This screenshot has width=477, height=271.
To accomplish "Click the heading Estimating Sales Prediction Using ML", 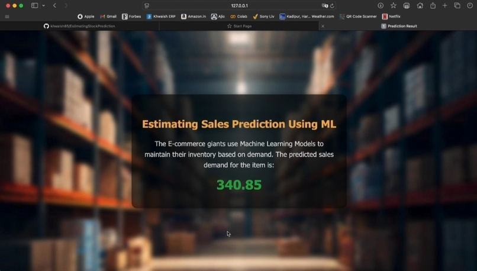I will tap(239, 124).
